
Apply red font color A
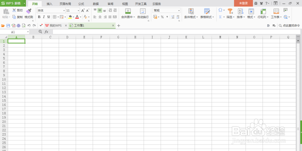(x=77, y=17)
